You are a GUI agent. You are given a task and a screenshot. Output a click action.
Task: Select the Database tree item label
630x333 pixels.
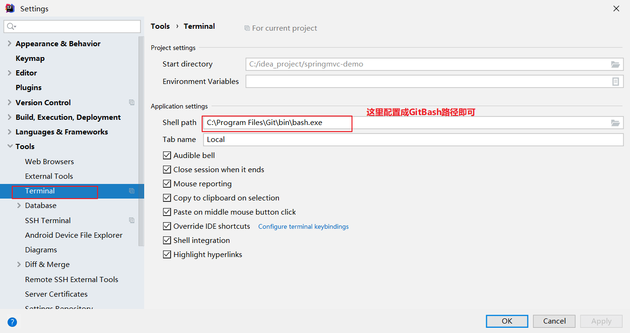41,205
